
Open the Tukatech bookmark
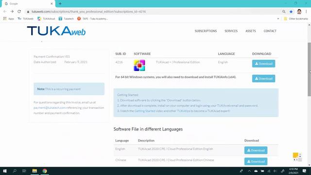click(66, 18)
